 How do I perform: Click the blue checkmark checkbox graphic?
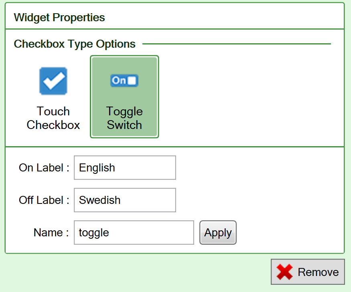point(53,81)
